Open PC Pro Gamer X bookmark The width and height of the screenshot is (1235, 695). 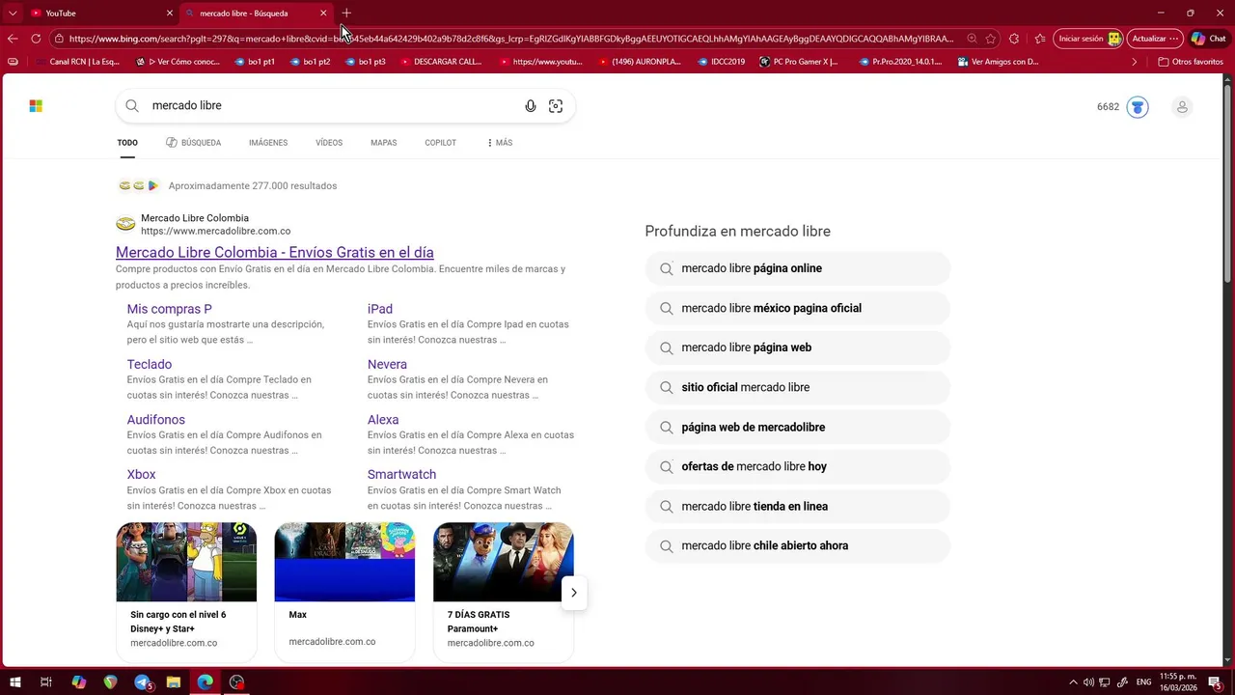coord(798,62)
